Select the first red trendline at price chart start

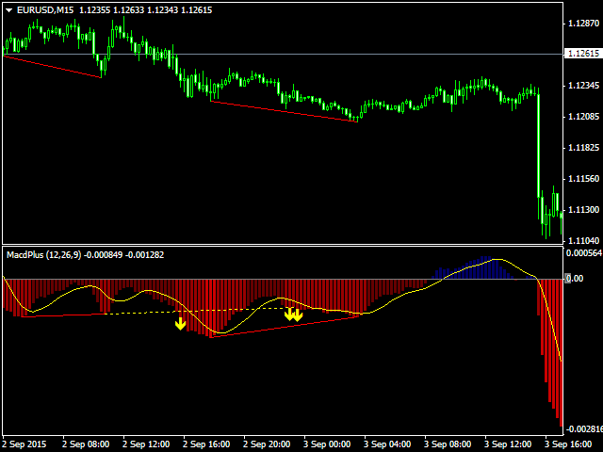click(x=53, y=67)
